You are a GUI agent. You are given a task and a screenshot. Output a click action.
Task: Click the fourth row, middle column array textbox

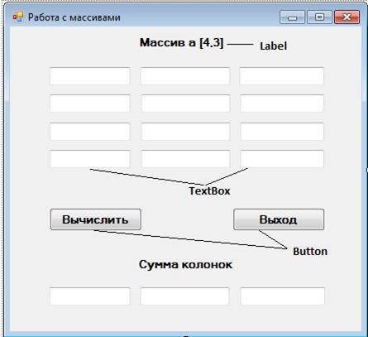(x=185, y=159)
